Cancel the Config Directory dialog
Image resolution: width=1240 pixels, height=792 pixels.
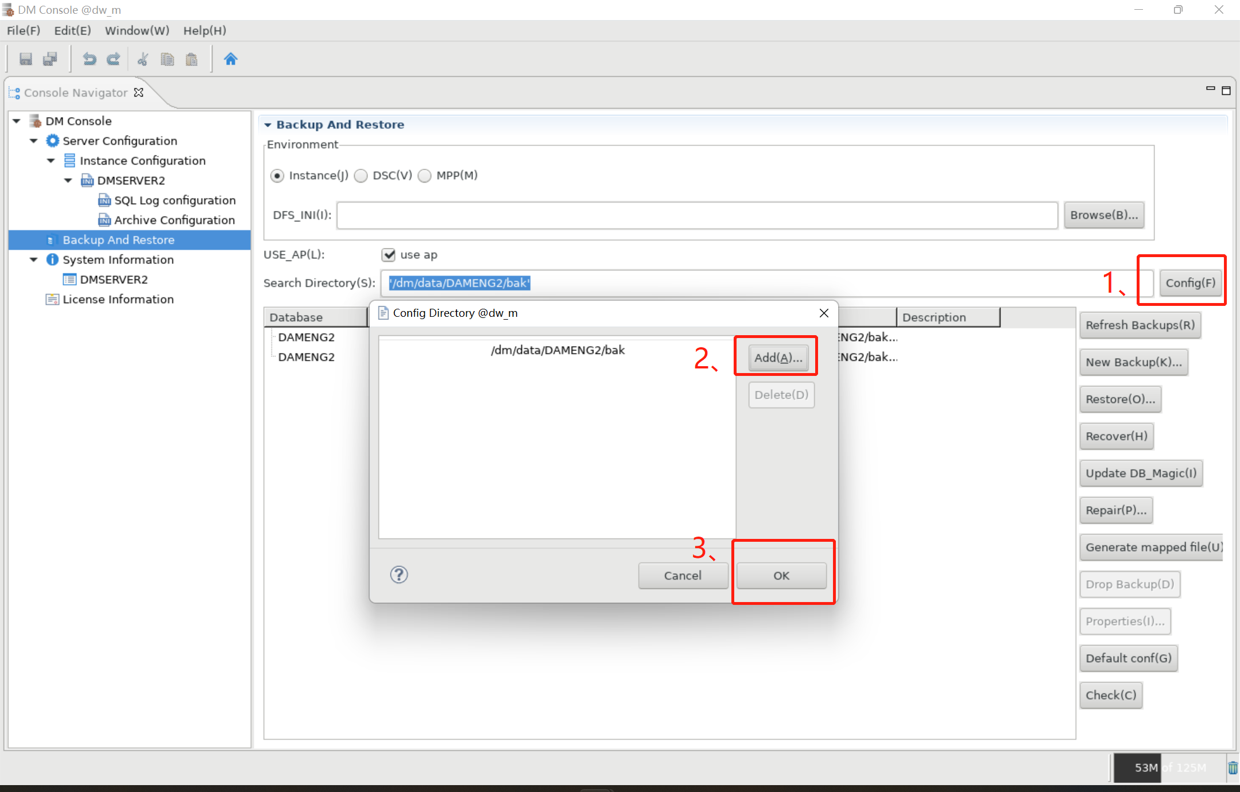(x=683, y=576)
